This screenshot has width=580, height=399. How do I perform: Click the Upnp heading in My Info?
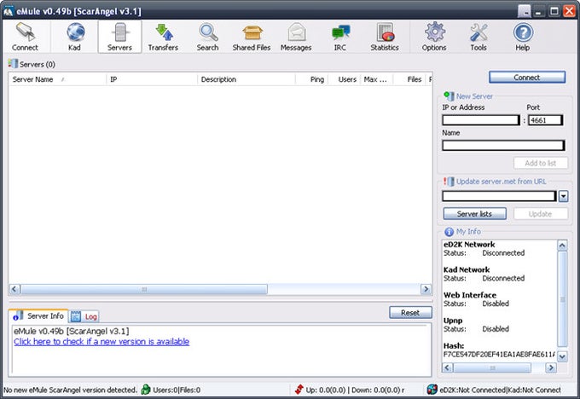tap(453, 321)
